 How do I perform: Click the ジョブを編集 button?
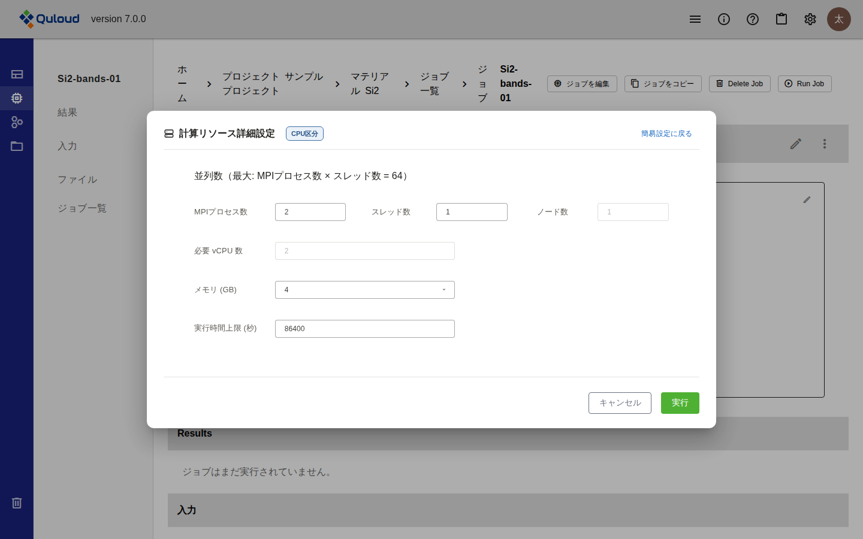[x=582, y=84]
